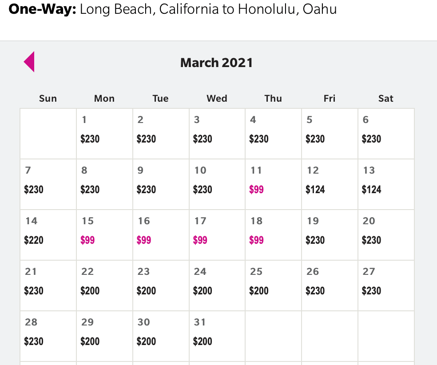Select March 14 priced at $220
Image resolution: width=437 pixels, height=365 pixels.
coord(48,235)
